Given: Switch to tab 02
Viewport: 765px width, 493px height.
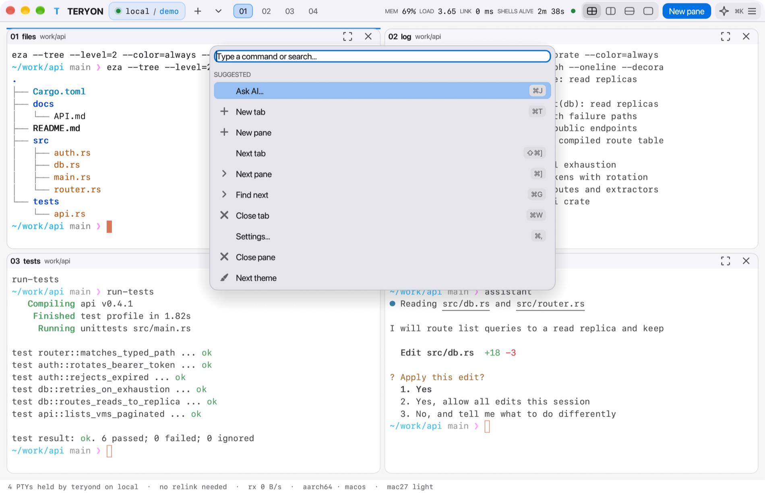Looking at the screenshot, I should point(266,11).
